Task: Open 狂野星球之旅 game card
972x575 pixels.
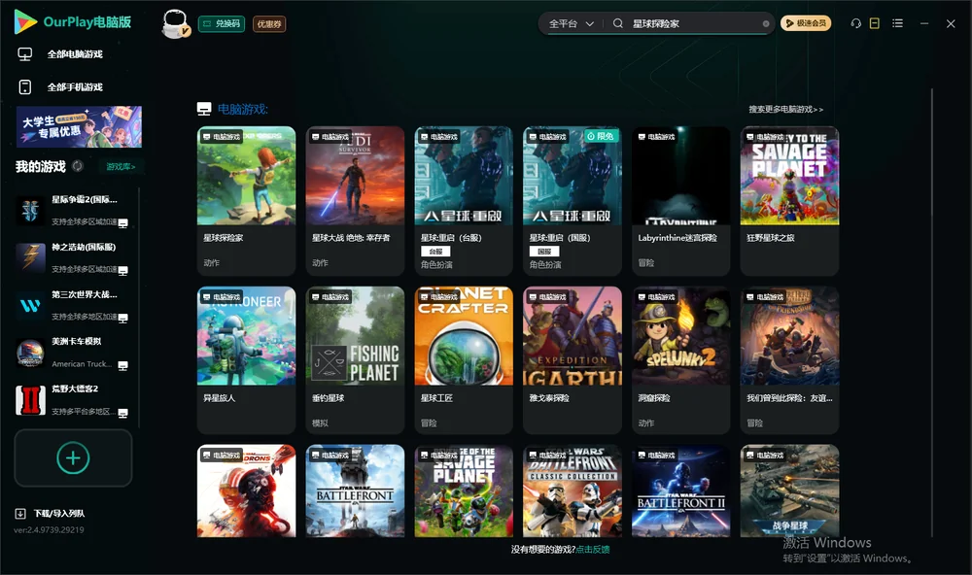Action: [x=789, y=201]
